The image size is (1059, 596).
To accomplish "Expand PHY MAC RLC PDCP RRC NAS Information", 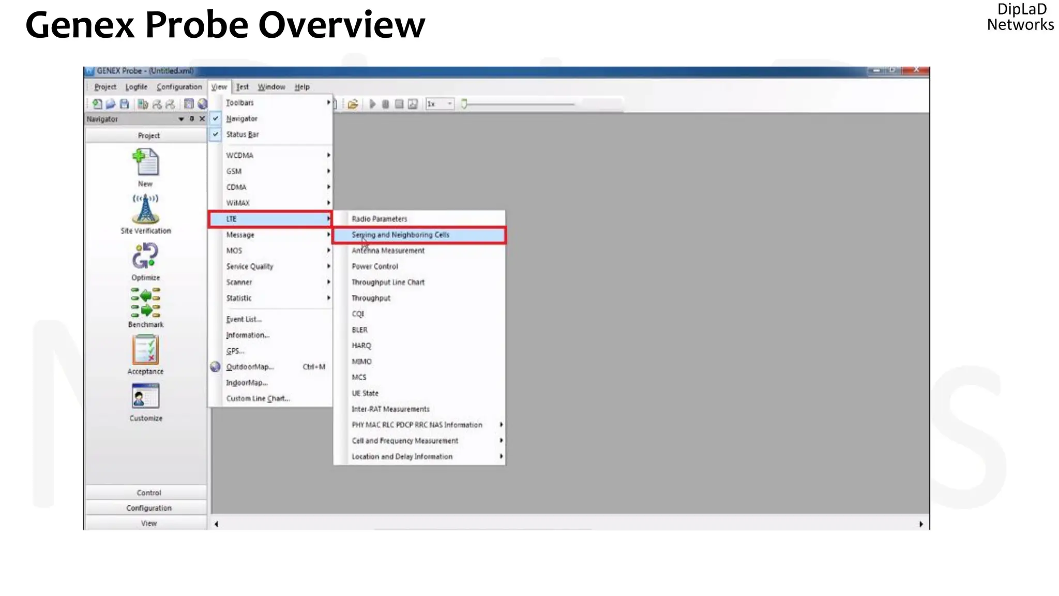I will click(x=417, y=425).
